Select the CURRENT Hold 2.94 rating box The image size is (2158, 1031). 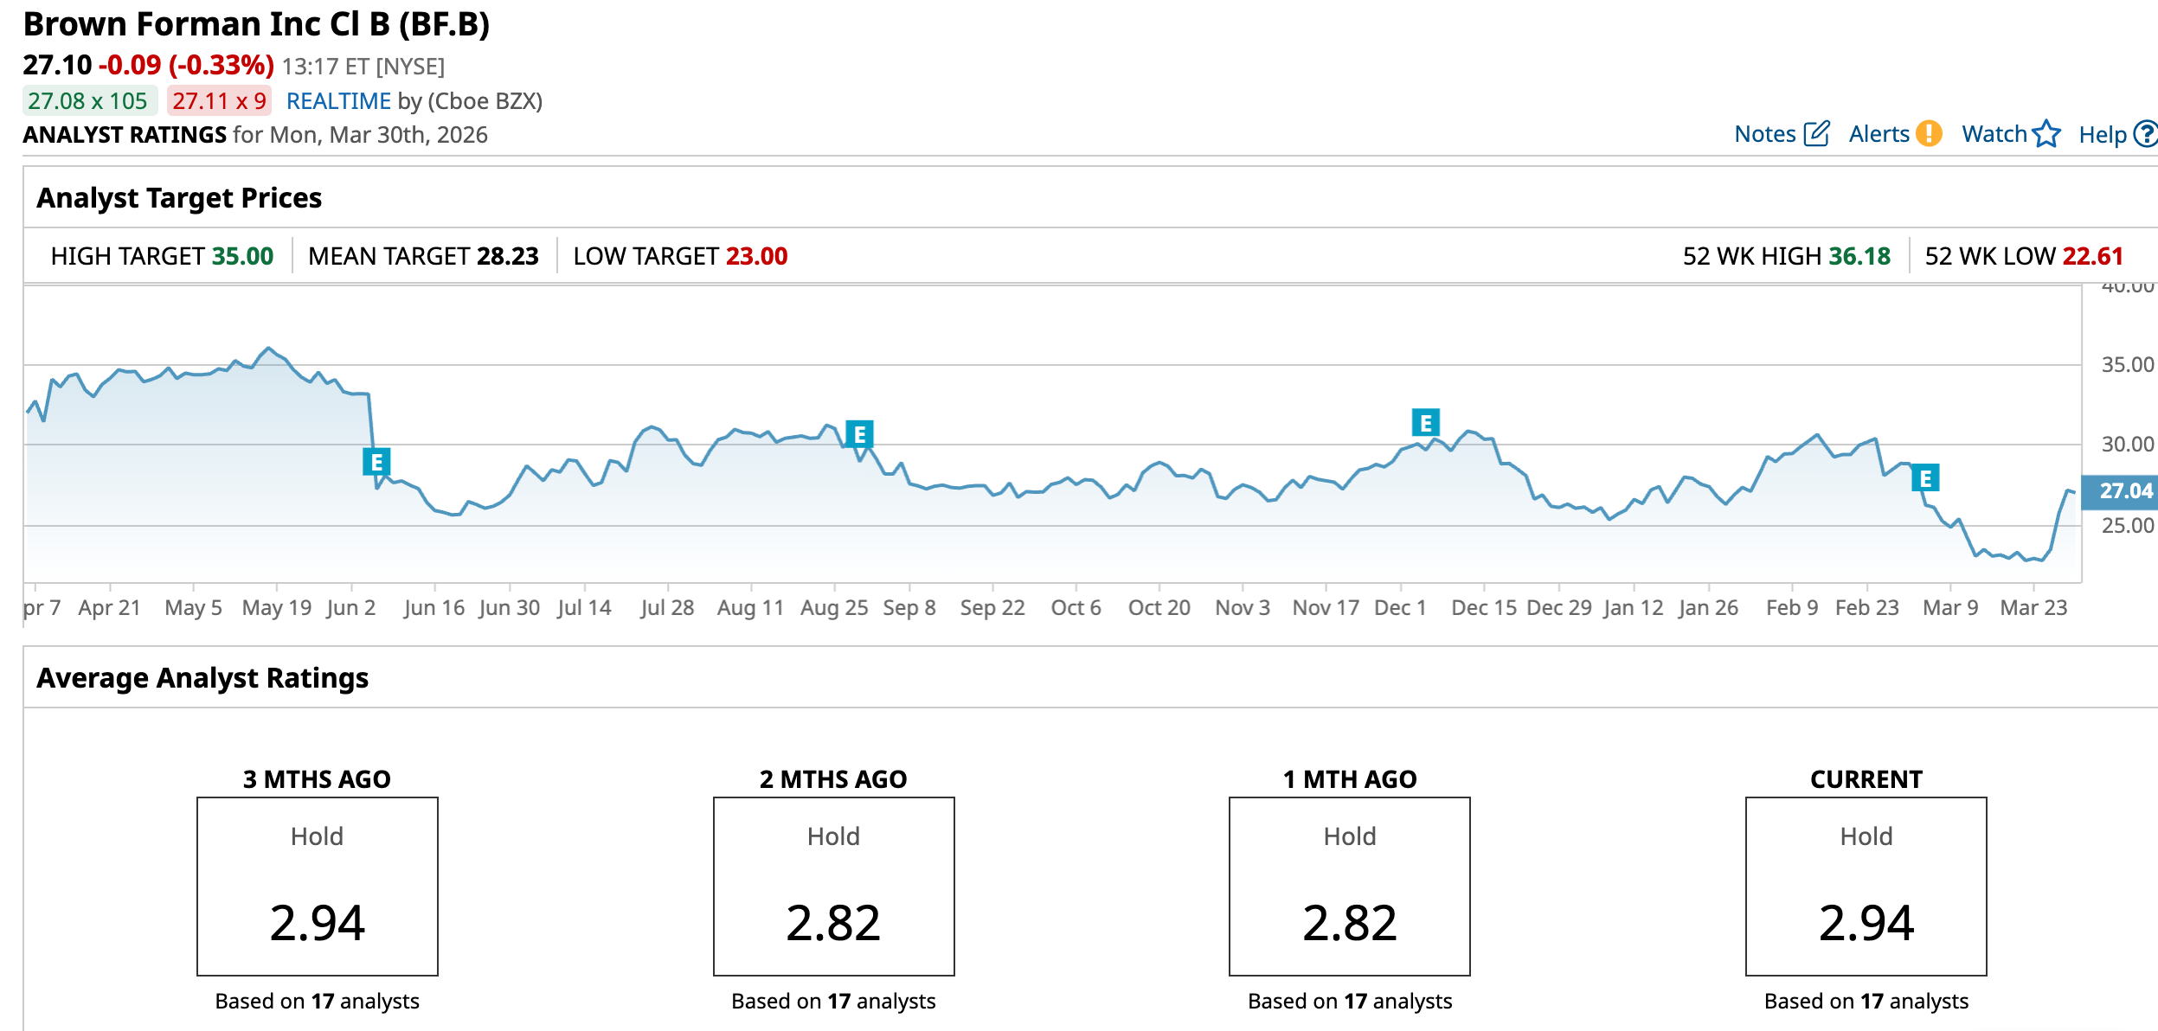coord(1866,887)
